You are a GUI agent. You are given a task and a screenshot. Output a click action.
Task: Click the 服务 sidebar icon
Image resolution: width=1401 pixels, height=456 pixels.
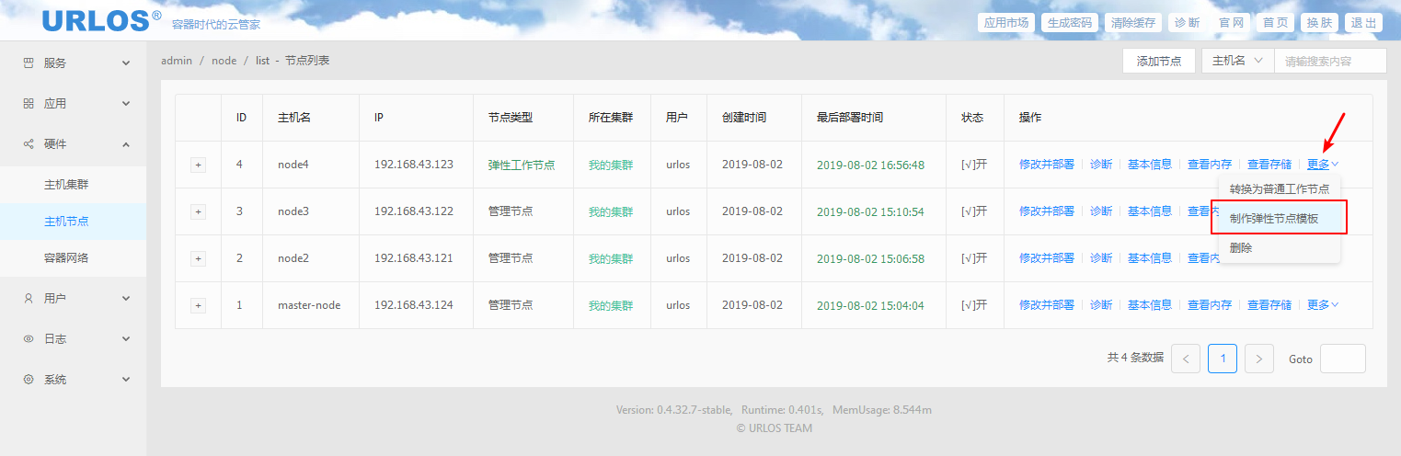click(x=28, y=63)
